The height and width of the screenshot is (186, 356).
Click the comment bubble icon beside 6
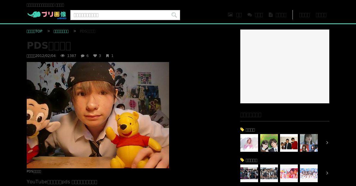pyautogui.click(x=82, y=56)
